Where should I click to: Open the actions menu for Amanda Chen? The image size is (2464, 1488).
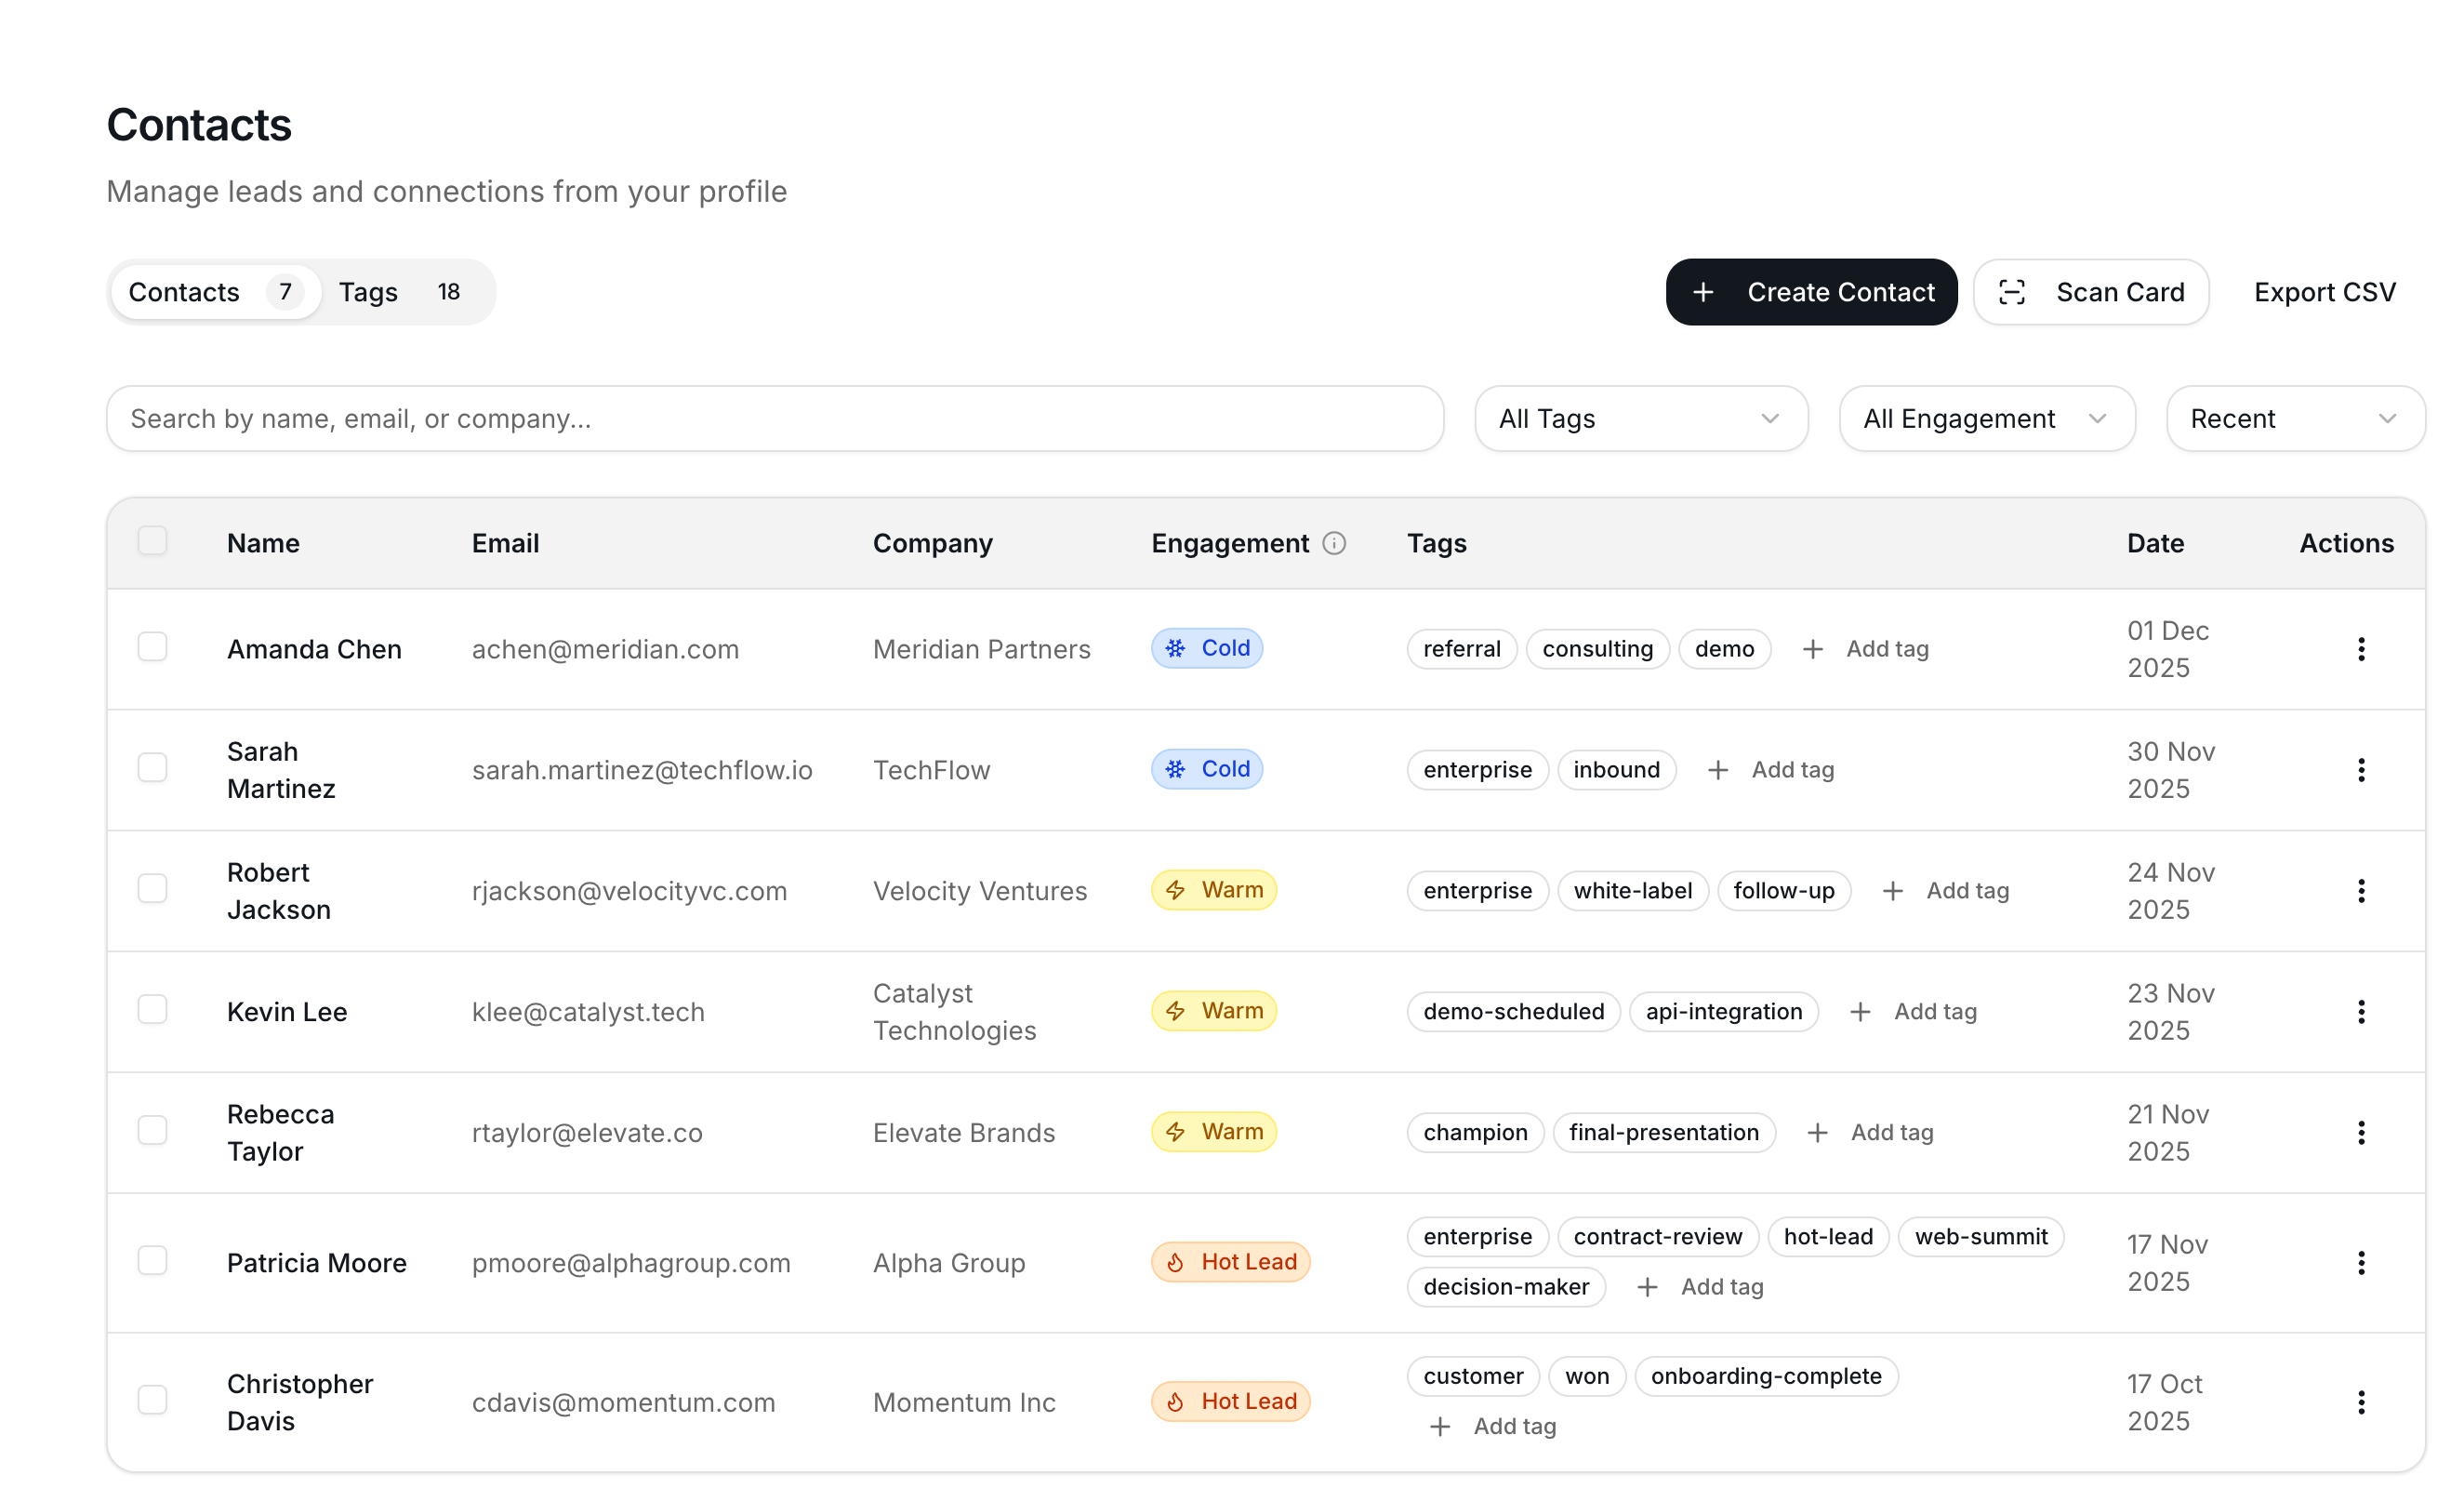coord(2361,649)
